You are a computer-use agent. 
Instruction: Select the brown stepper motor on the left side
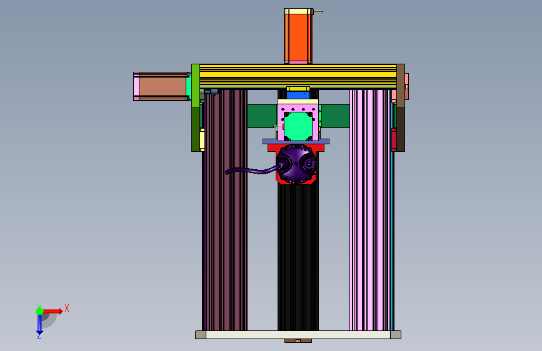(x=162, y=86)
